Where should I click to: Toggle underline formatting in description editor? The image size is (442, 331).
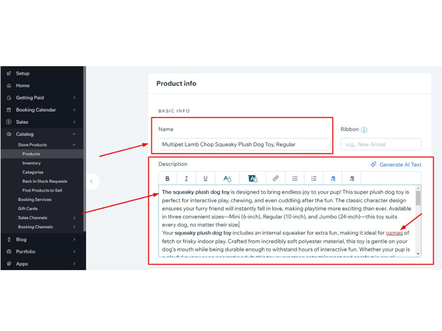[205, 178]
